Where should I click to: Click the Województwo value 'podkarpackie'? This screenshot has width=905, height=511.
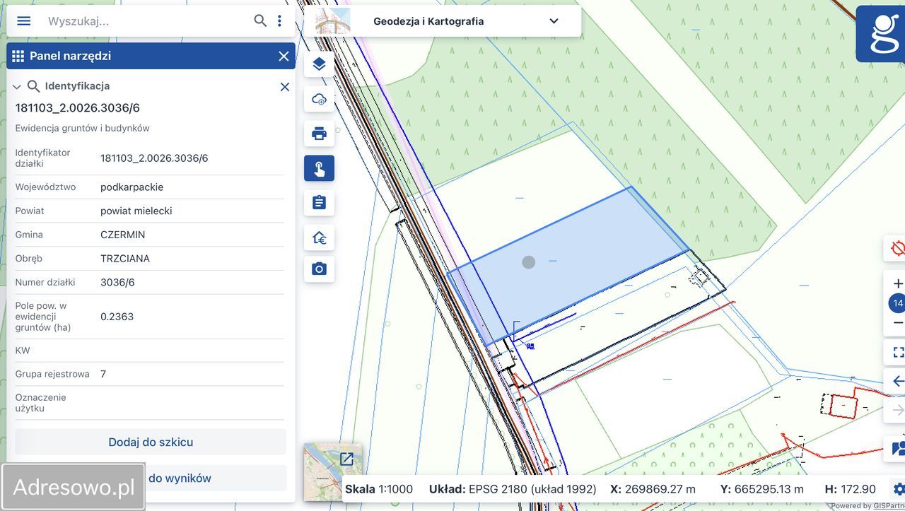(x=132, y=187)
